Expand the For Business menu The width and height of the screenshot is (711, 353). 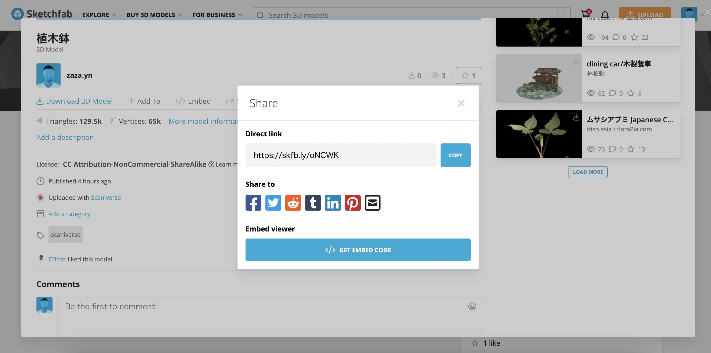217,15
